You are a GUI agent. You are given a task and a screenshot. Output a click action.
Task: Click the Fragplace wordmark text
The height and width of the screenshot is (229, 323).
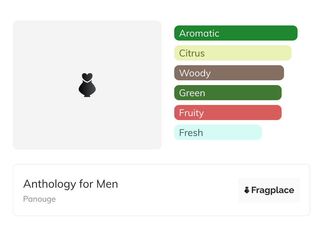click(x=273, y=190)
